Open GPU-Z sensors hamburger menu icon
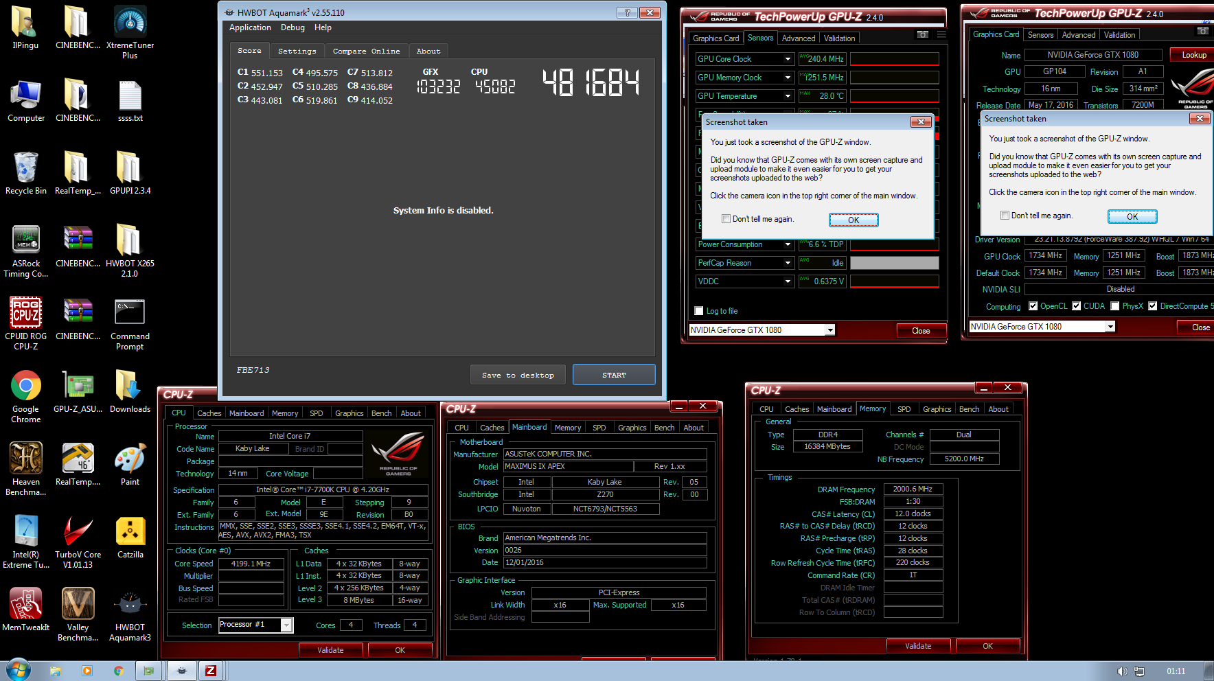1214x681 pixels. tap(941, 34)
